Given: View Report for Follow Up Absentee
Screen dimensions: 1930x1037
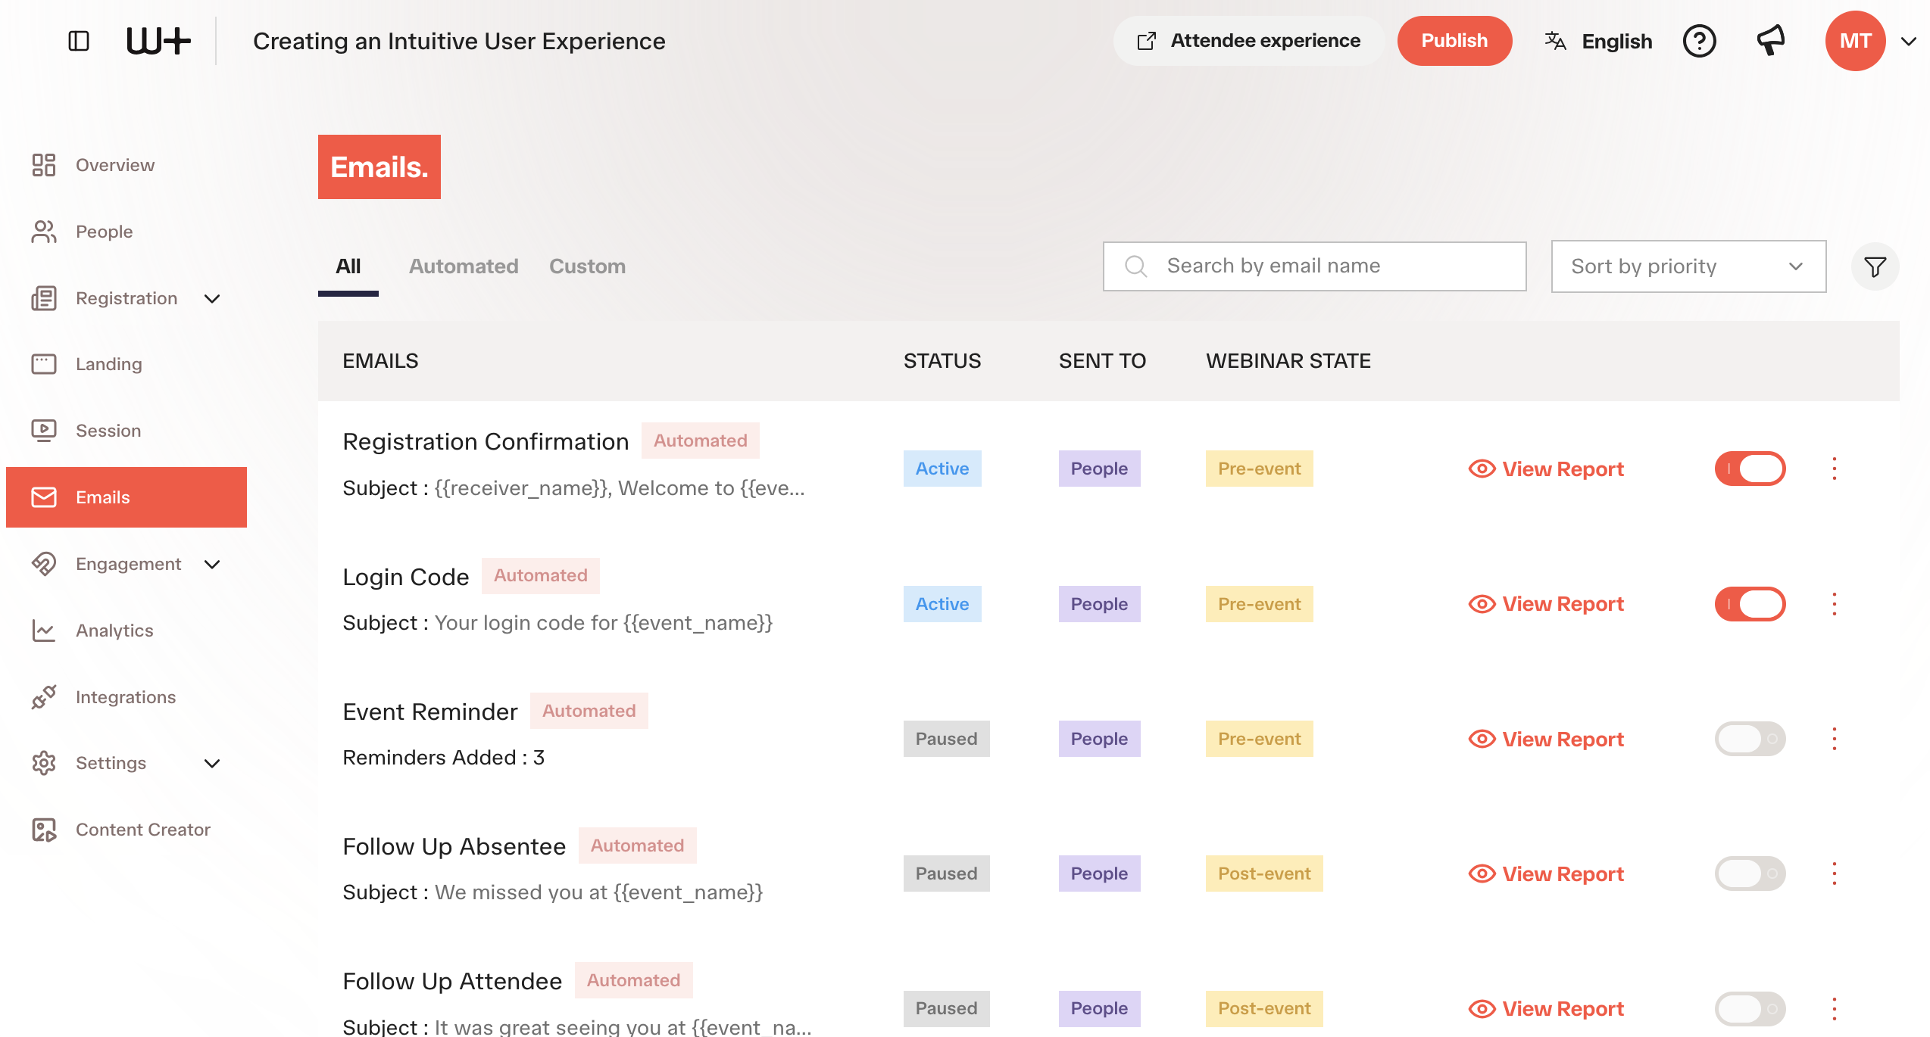Looking at the screenshot, I should tap(1546, 874).
